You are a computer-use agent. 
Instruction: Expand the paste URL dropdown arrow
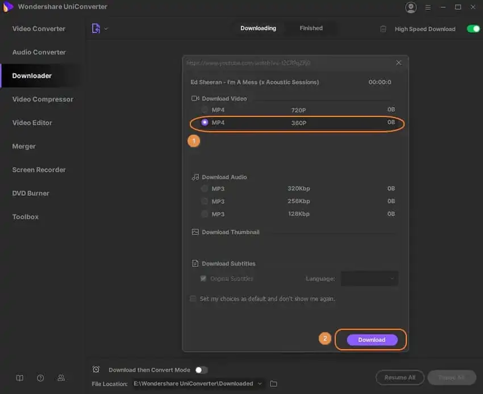click(x=106, y=29)
